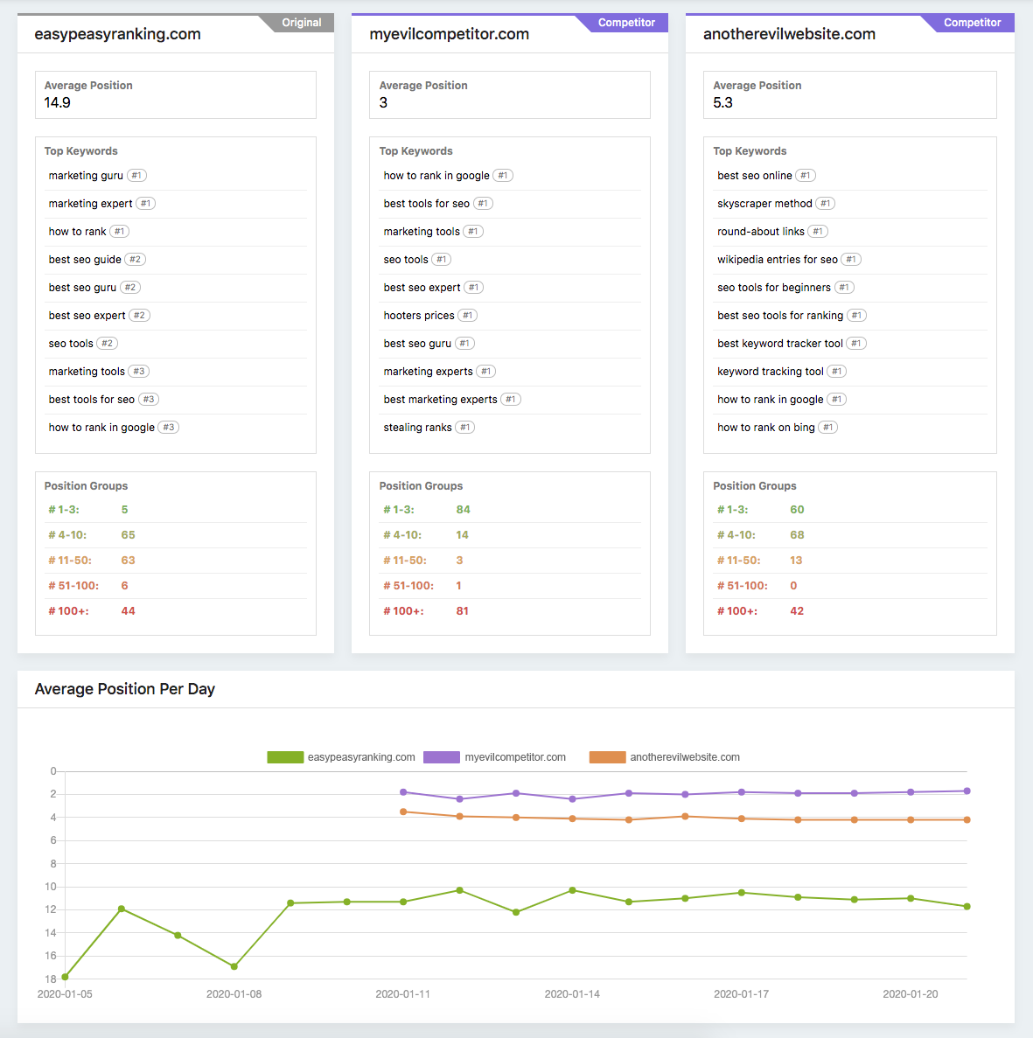
Task: Click the 'best marketing experts' keyword
Action: (x=440, y=400)
